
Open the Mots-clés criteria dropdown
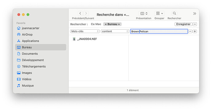click(x=85, y=31)
